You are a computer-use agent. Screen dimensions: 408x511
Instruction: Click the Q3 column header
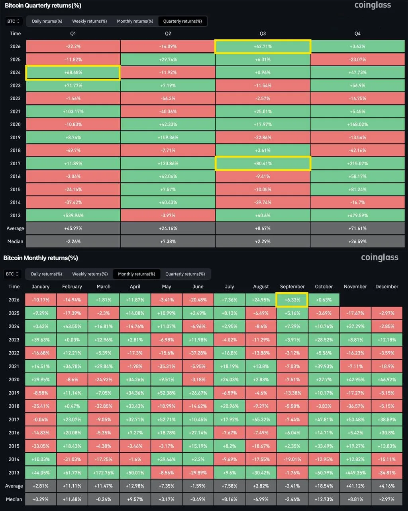coord(263,34)
